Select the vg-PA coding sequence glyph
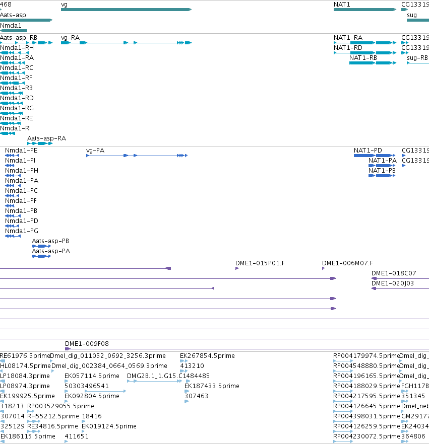The width and height of the screenshot is (429, 444). point(137,156)
